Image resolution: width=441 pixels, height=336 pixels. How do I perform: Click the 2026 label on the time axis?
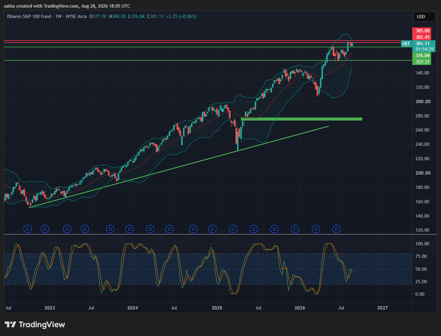(300, 308)
